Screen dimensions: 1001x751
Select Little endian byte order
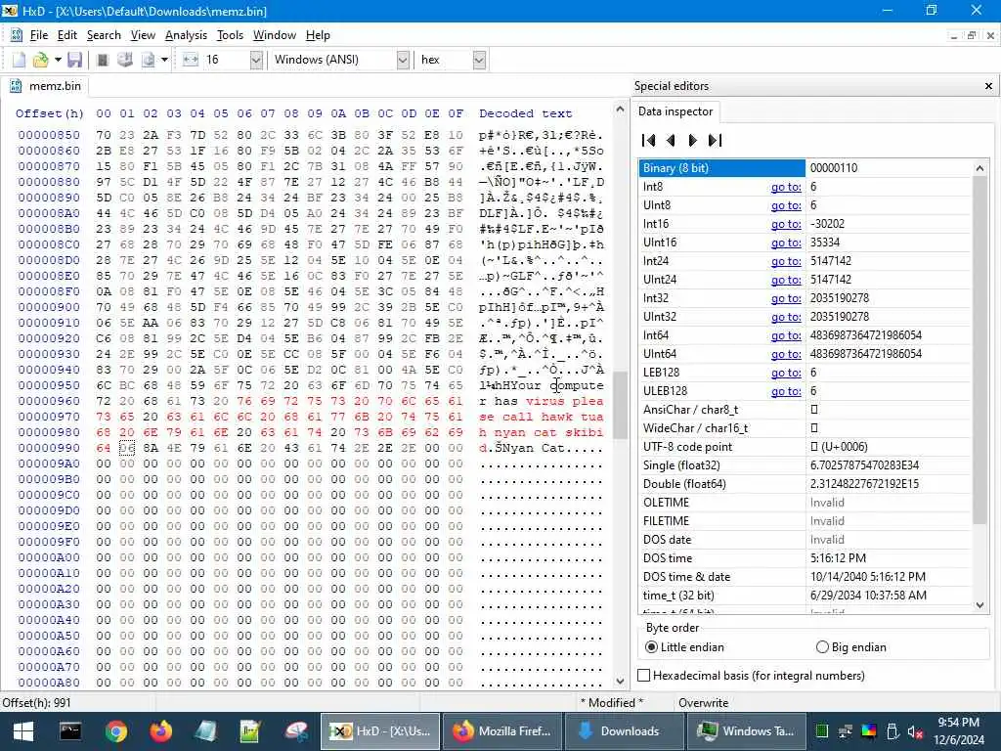point(685,647)
